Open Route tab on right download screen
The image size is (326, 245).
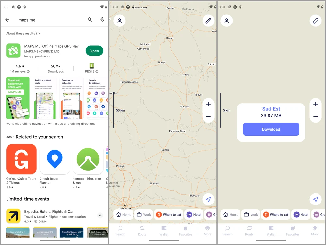pos(249,231)
